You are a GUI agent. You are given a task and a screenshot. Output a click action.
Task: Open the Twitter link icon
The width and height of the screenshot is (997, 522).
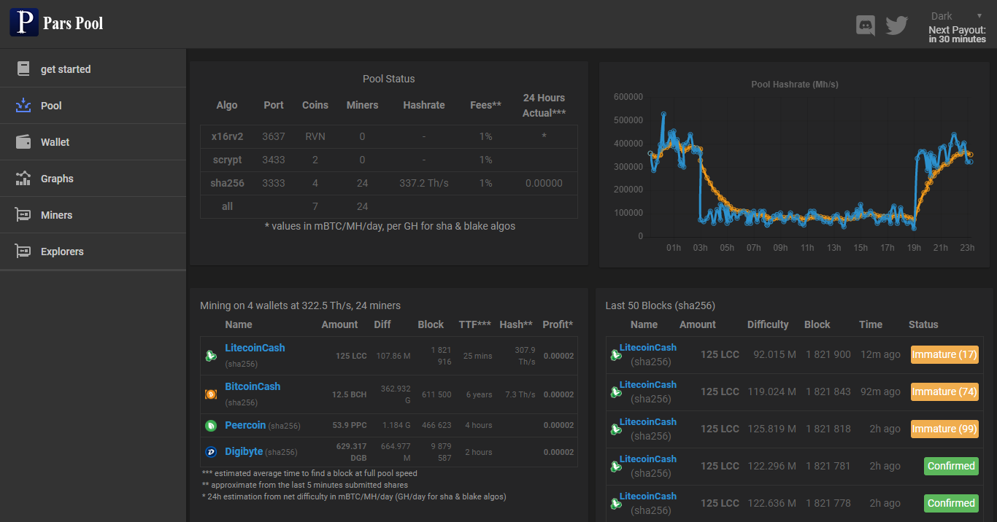tap(896, 26)
